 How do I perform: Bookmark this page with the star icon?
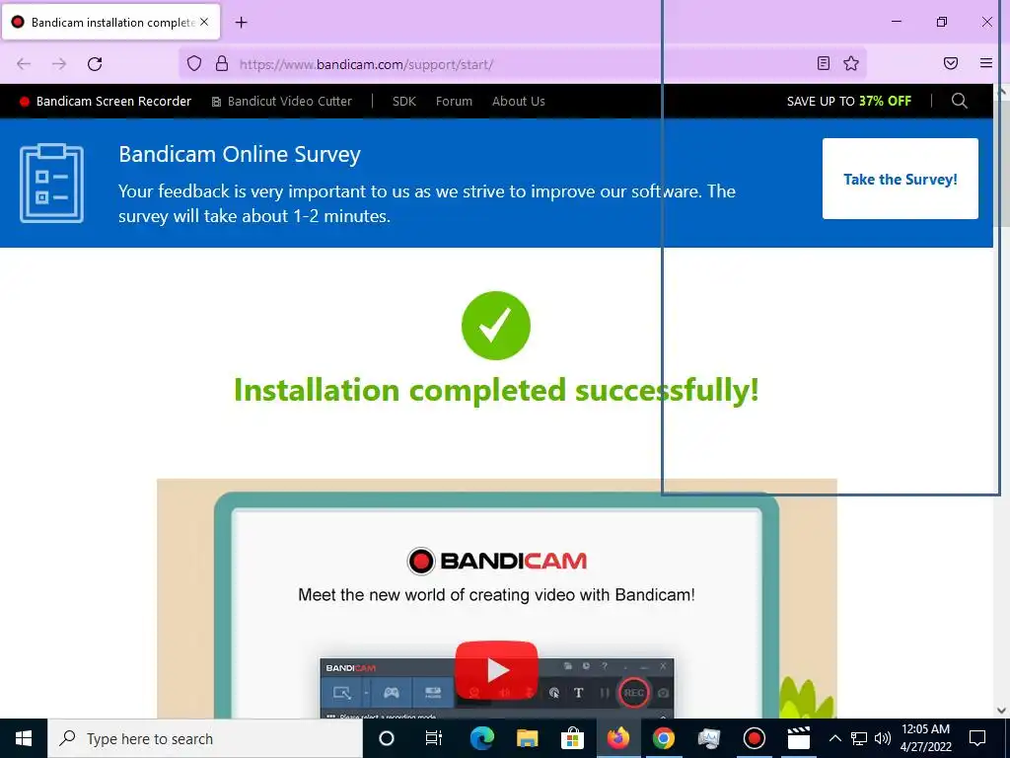tap(851, 63)
